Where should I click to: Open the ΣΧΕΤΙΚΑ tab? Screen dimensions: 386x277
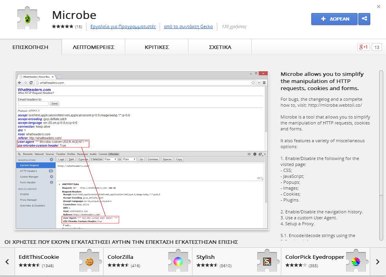pos(220,47)
